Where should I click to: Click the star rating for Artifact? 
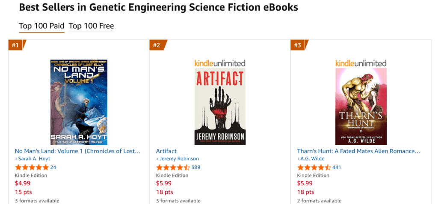pos(173,167)
